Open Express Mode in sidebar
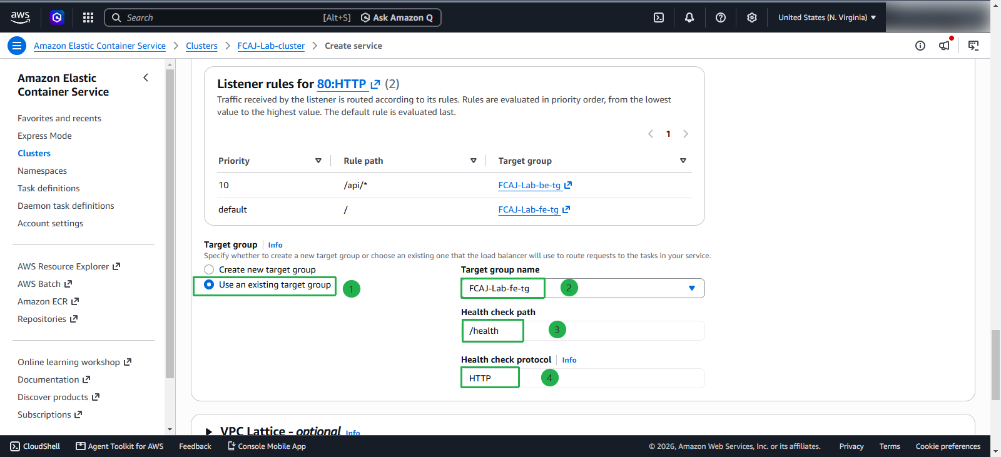 tap(44, 136)
